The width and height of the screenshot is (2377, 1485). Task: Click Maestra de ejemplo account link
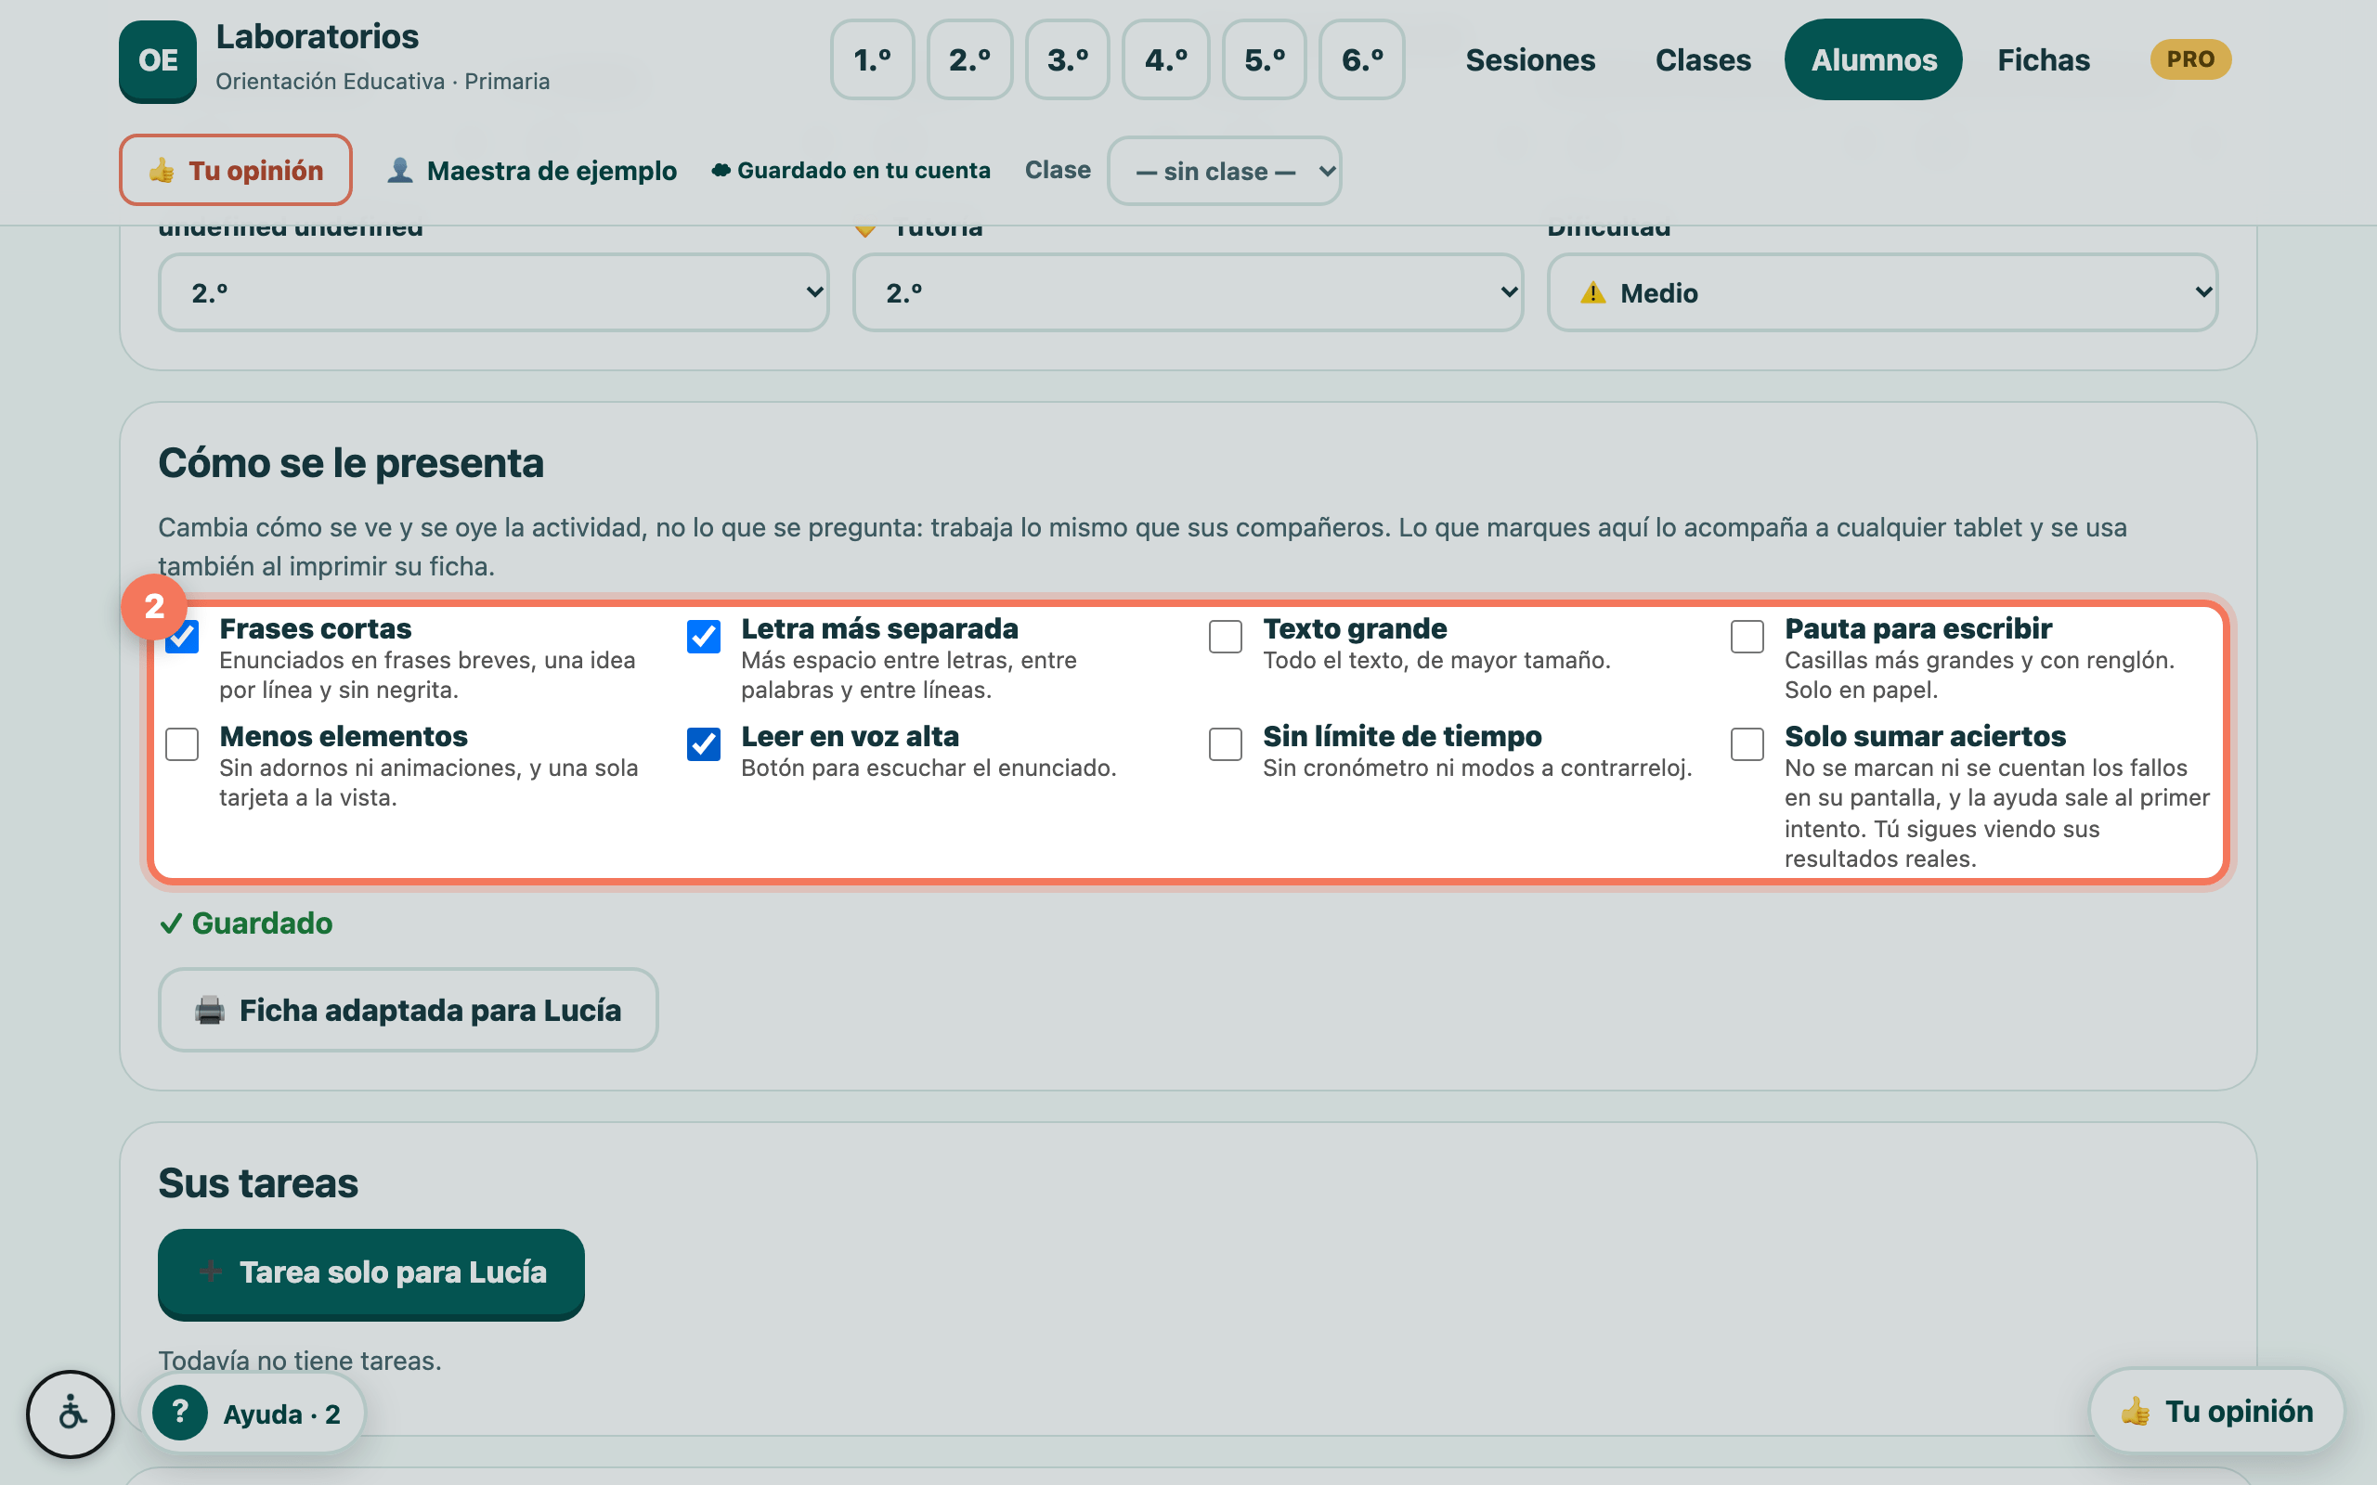tap(531, 171)
